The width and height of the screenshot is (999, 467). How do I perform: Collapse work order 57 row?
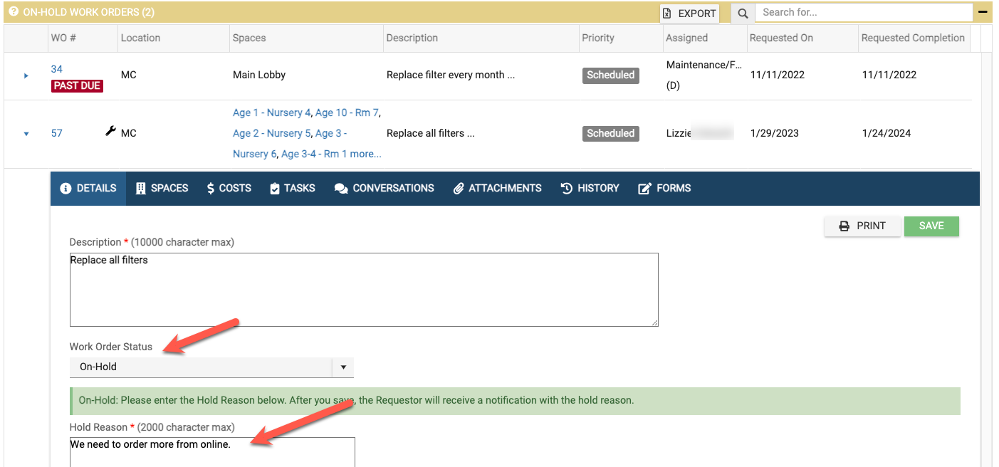coord(26,133)
